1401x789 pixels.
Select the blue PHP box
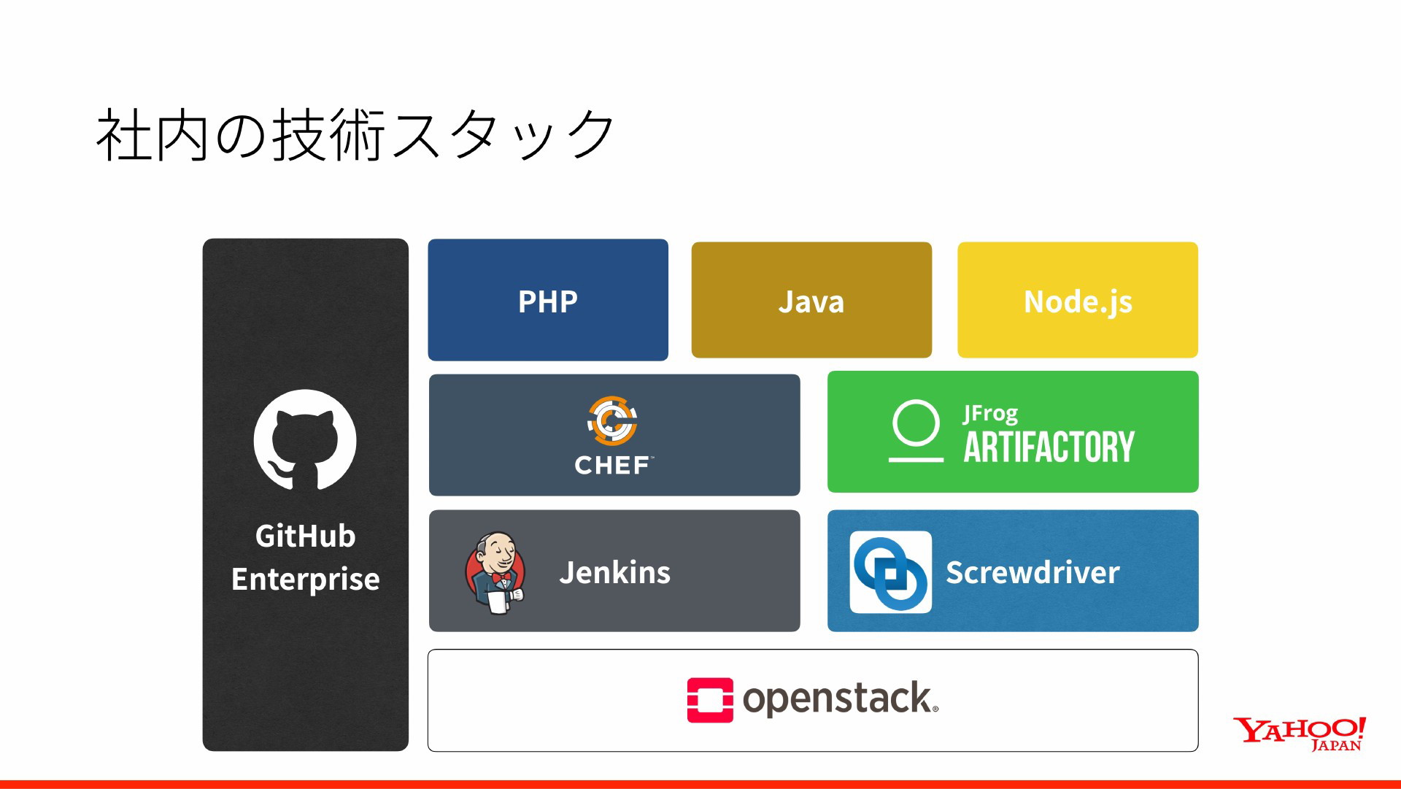(548, 300)
